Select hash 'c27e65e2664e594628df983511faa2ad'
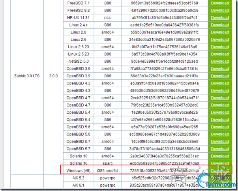This screenshot has height=191, width=238. coord(164,120)
